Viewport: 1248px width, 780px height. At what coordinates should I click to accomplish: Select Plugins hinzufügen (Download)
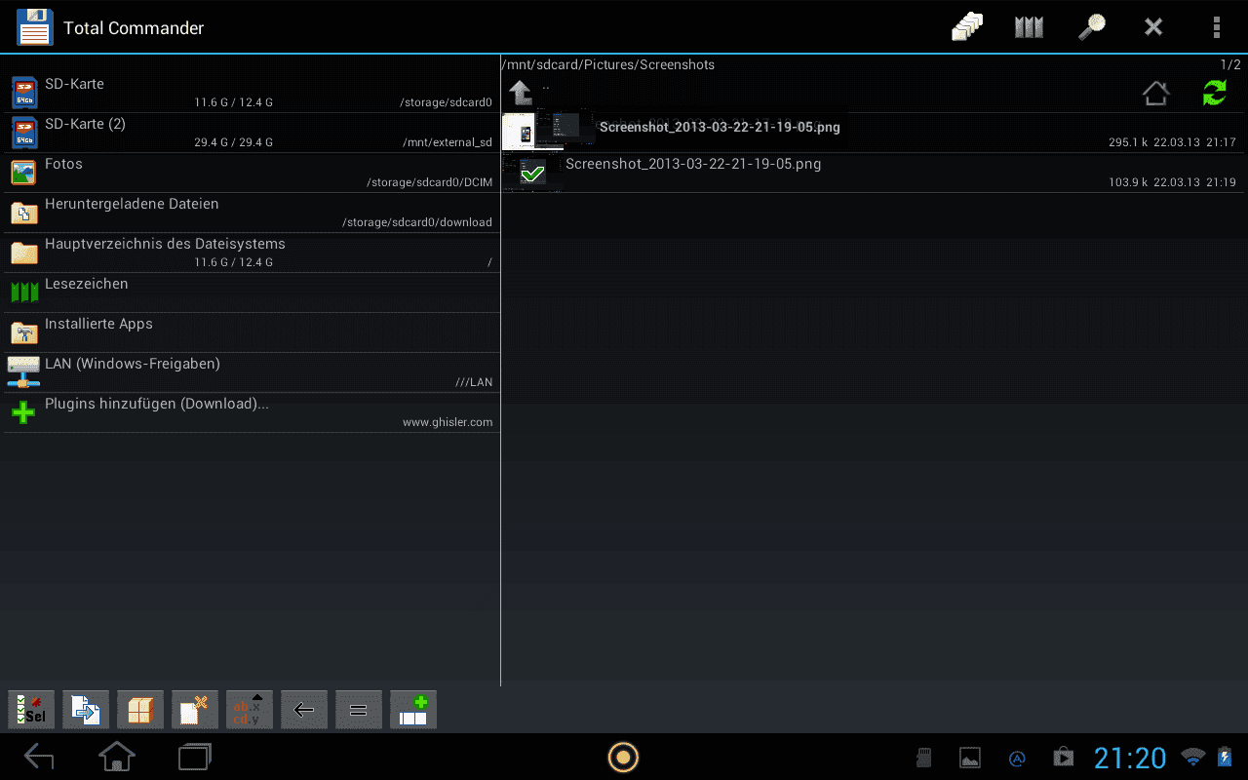click(252, 412)
